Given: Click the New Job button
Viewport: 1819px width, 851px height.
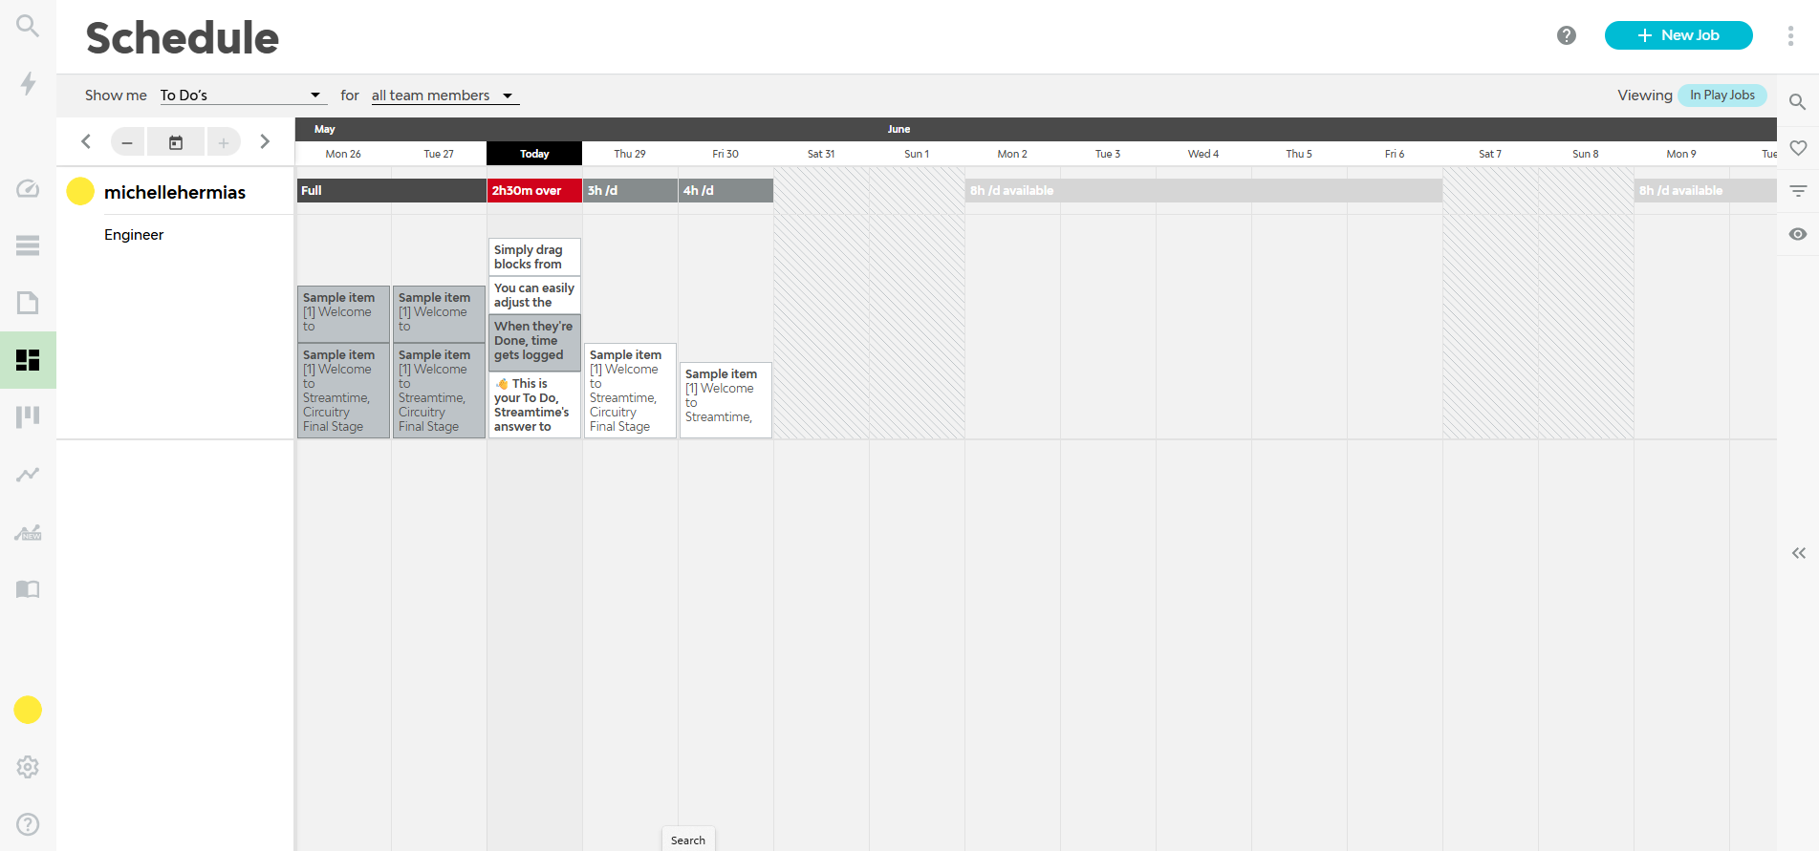Looking at the screenshot, I should 1678,35.
